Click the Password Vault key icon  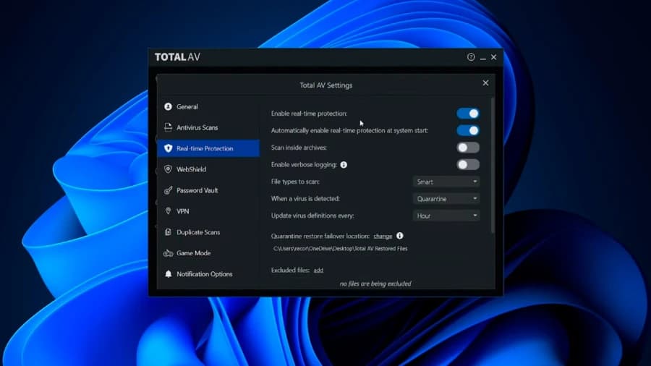tap(168, 190)
